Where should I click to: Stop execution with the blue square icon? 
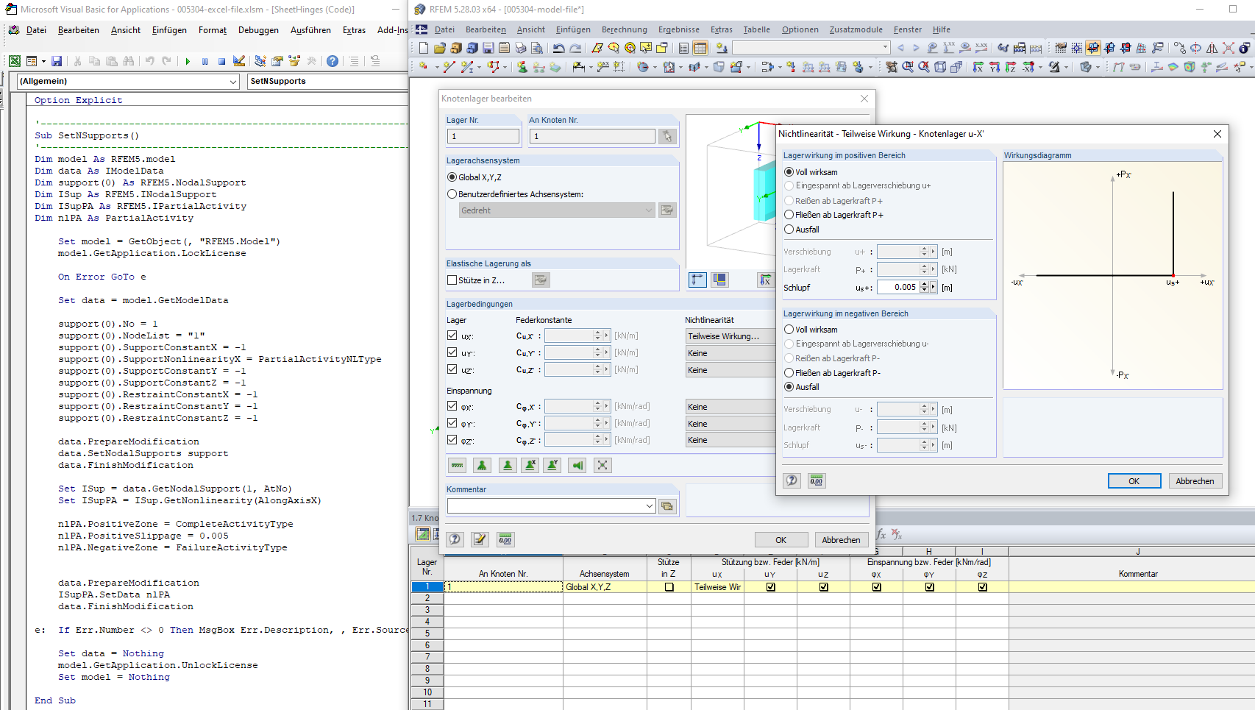pos(221,61)
